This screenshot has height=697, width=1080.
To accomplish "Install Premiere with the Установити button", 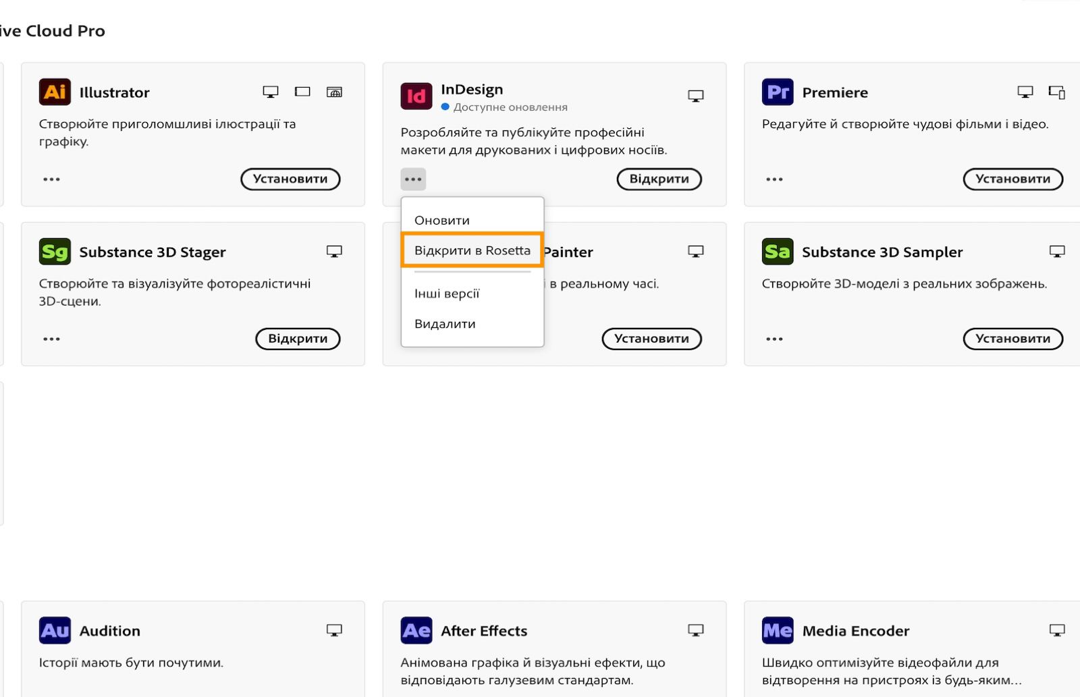I will 1013,179.
